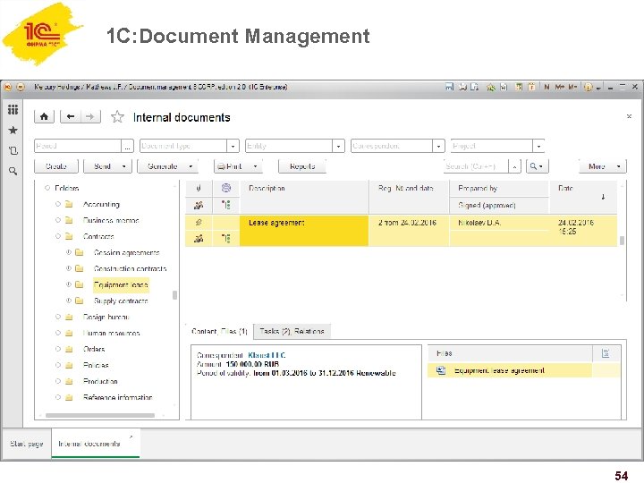Open the Equipment lease agreement file
This screenshot has height=483, width=644.
pos(499,370)
